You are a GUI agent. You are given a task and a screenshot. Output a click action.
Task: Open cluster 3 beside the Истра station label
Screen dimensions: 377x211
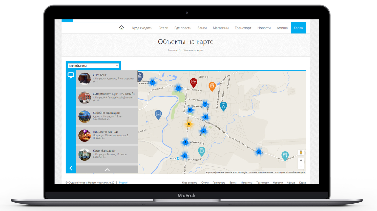tap(185, 156)
